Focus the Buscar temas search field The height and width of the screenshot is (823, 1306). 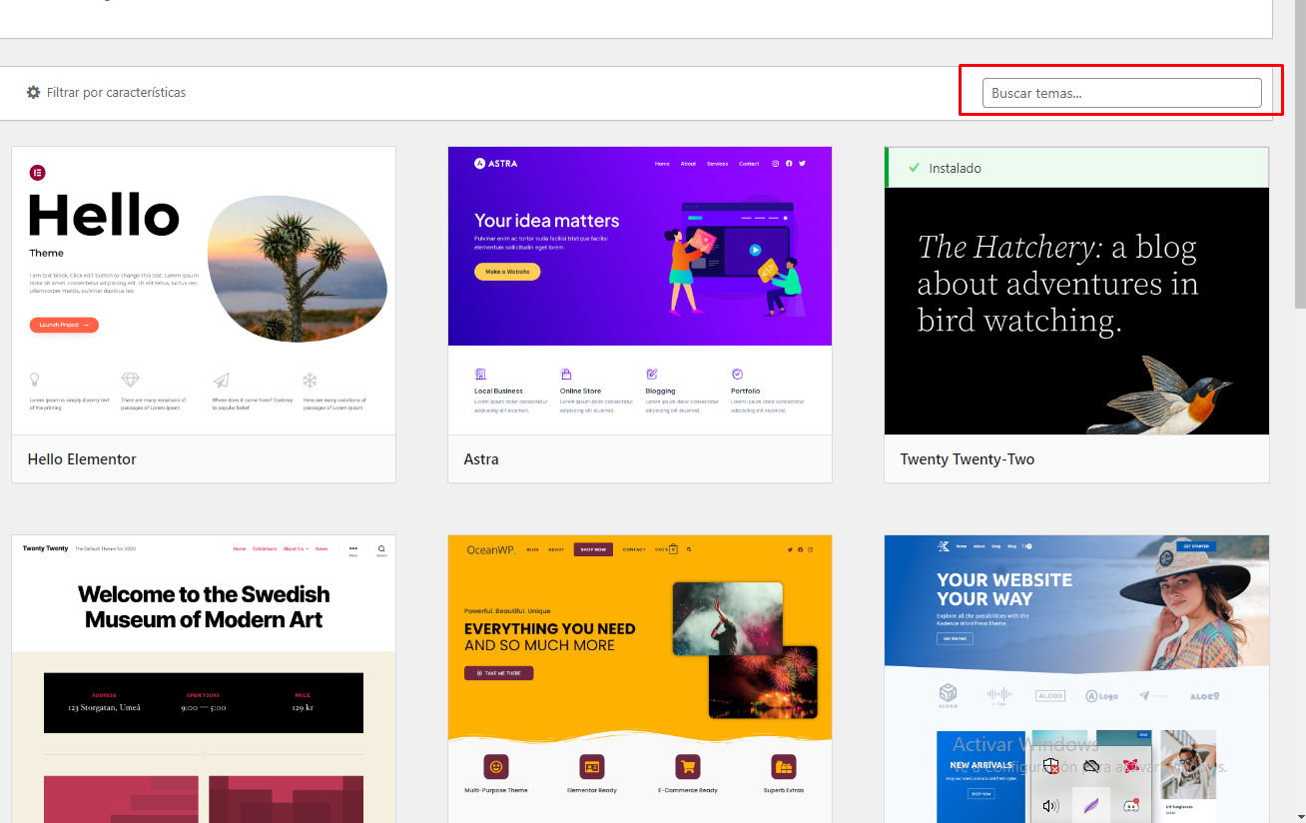(1121, 93)
